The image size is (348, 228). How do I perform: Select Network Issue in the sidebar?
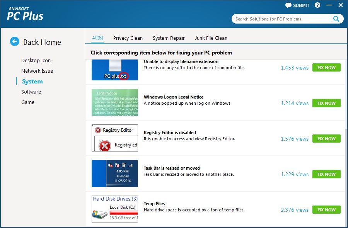click(37, 71)
